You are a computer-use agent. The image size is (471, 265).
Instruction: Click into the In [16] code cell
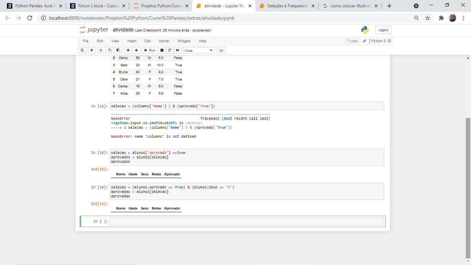(247, 192)
